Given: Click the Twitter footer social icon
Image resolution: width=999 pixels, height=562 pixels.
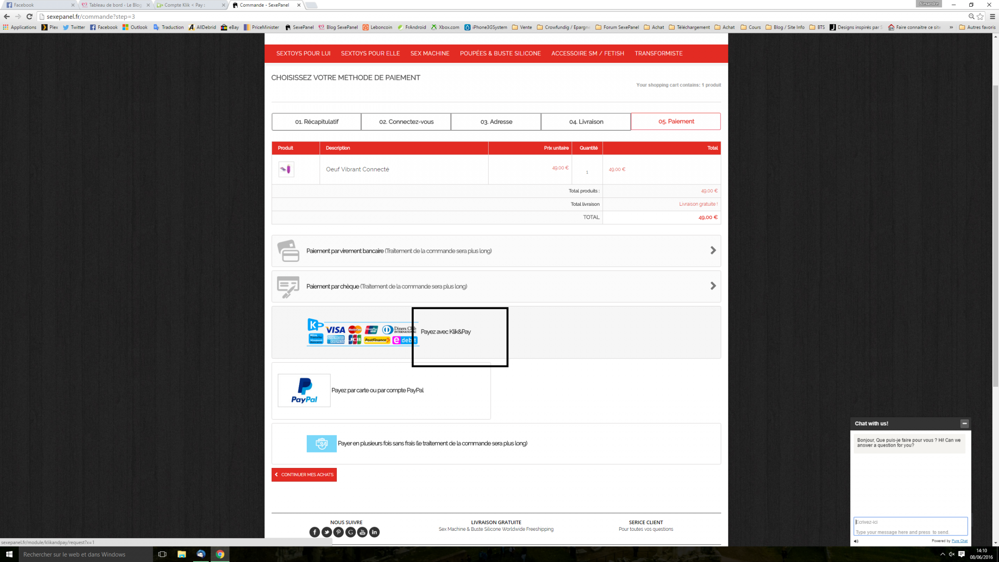Looking at the screenshot, I should (x=327, y=532).
